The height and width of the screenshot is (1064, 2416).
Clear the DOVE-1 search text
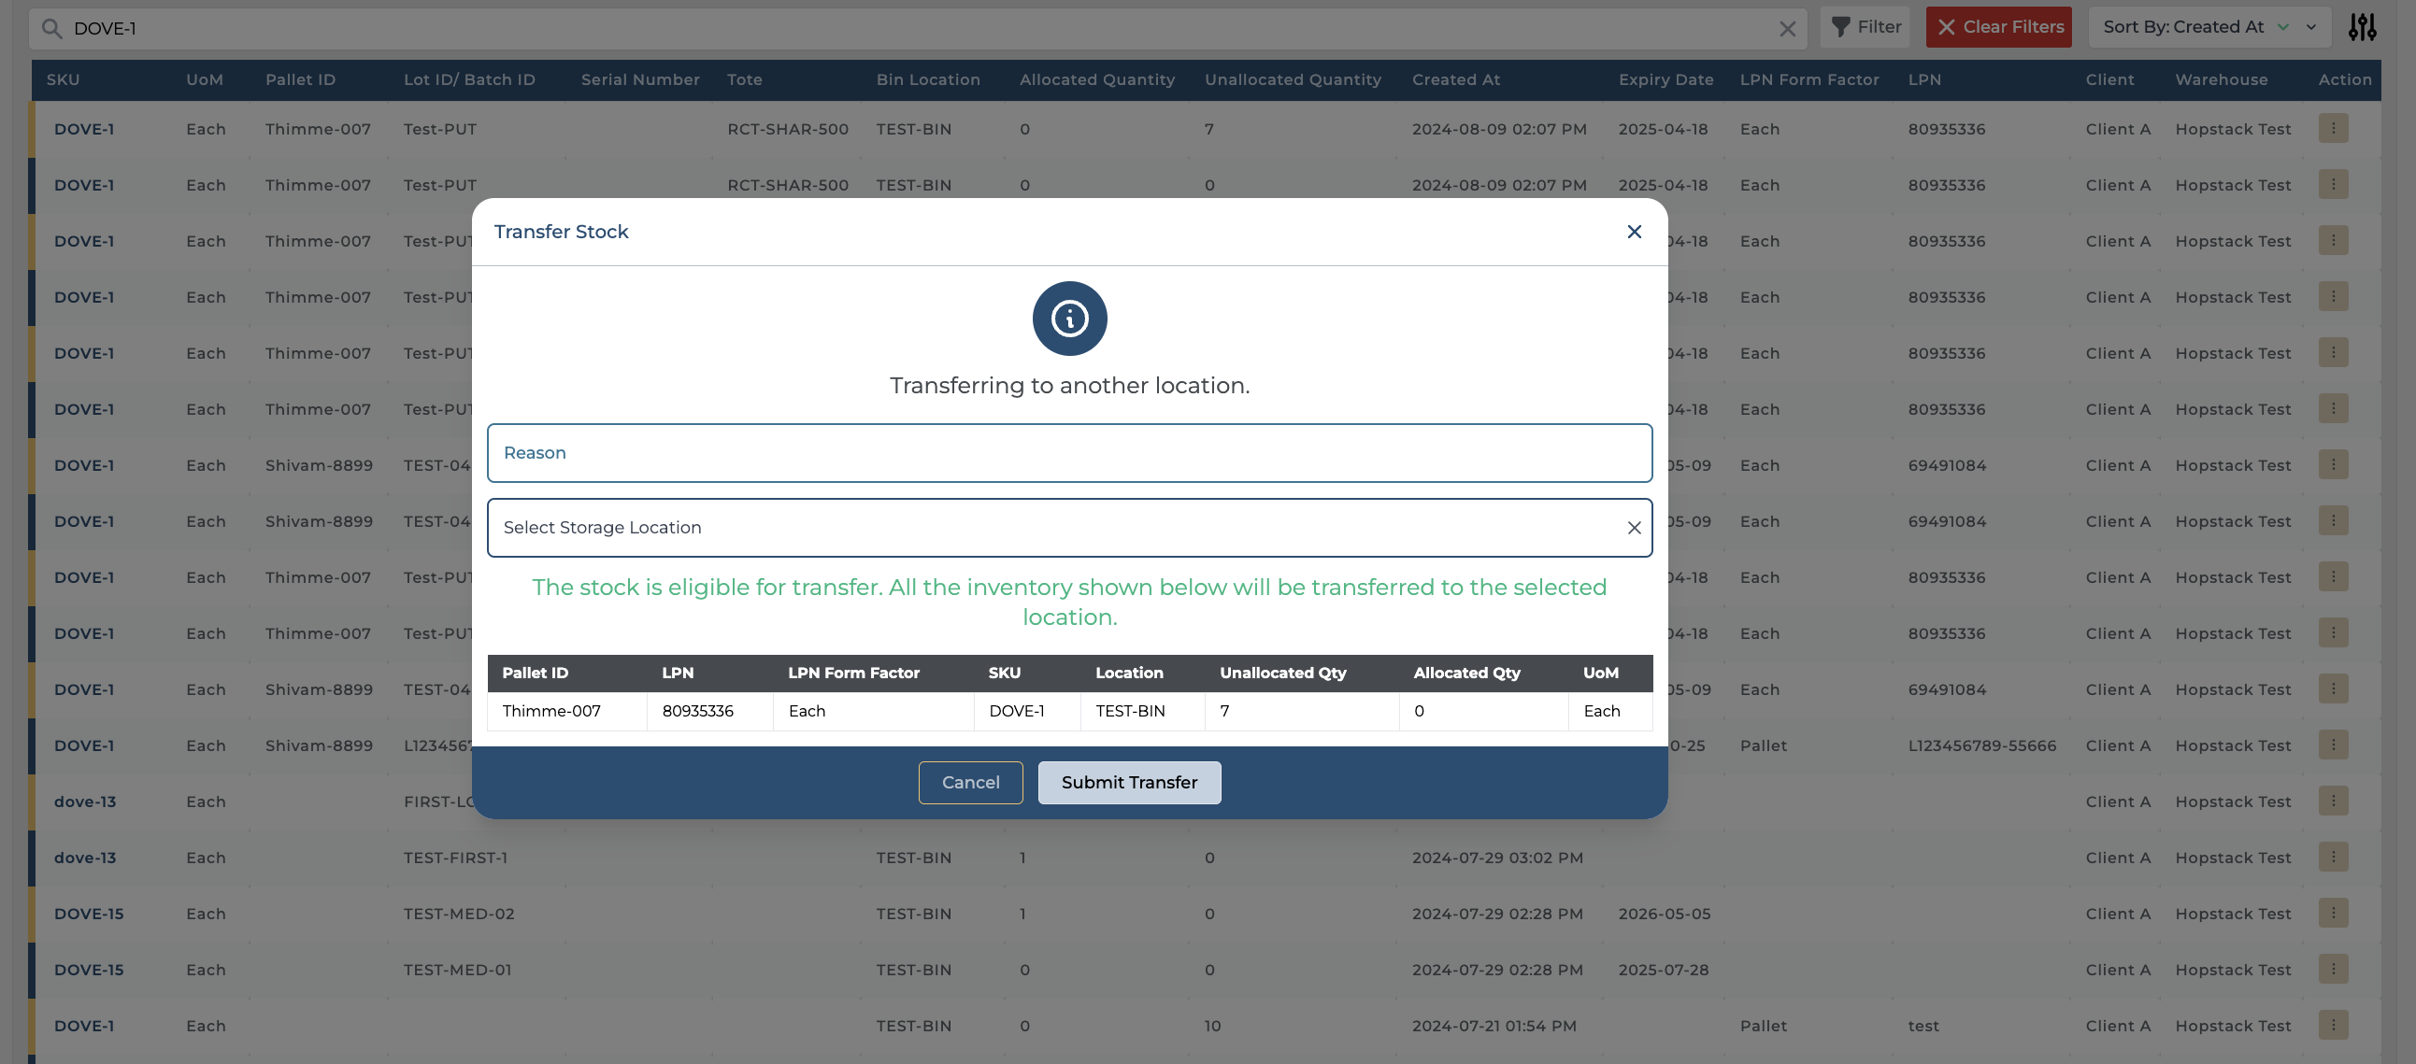(x=1787, y=29)
